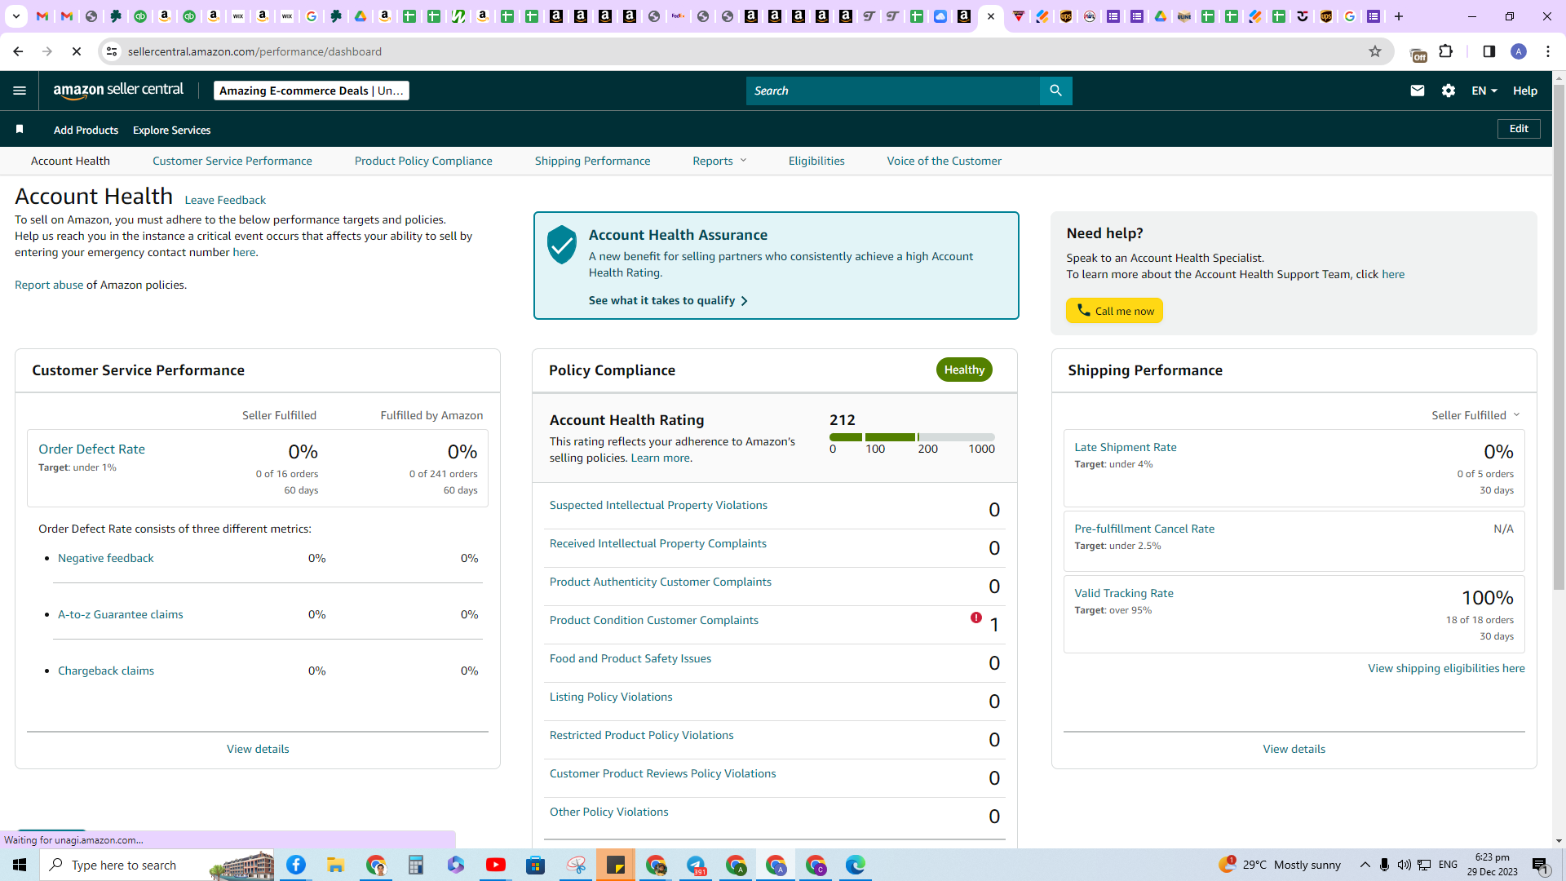Stop loading the page

[x=77, y=51]
